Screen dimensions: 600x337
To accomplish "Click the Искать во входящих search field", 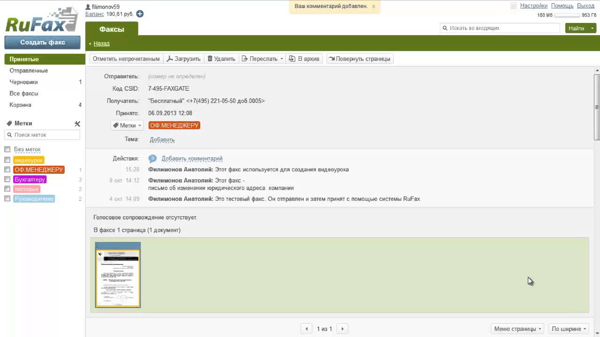I will [500, 28].
